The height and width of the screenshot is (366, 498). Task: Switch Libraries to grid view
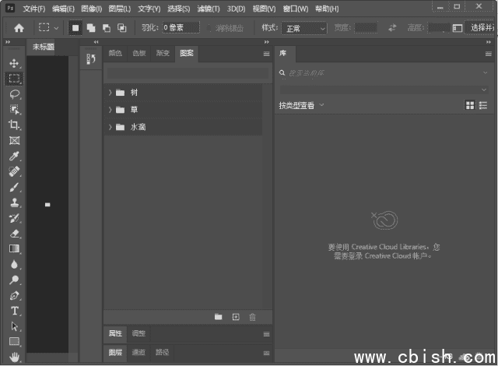pos(470,105)
